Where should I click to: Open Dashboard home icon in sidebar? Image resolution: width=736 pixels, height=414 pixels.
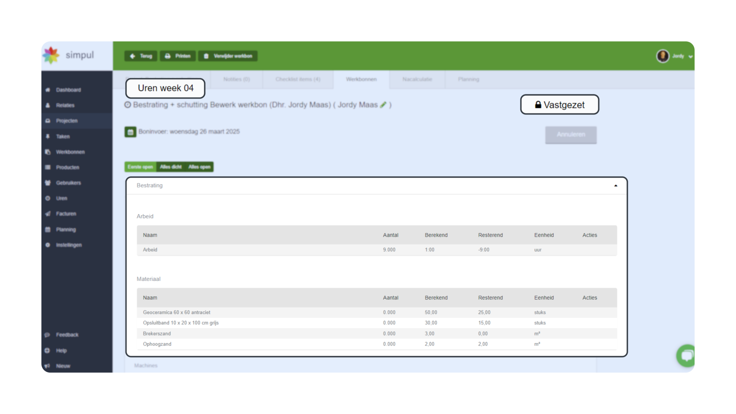[x=48, y=90]
